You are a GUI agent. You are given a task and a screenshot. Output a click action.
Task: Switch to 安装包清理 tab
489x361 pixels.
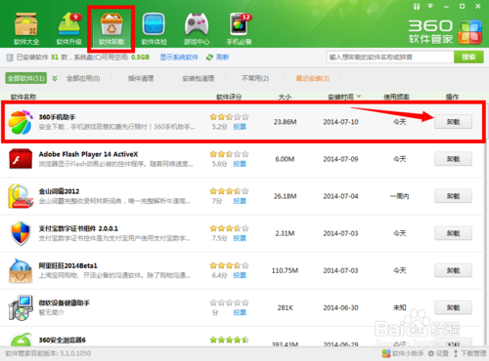pyautogui.click(x=198, y=78)
